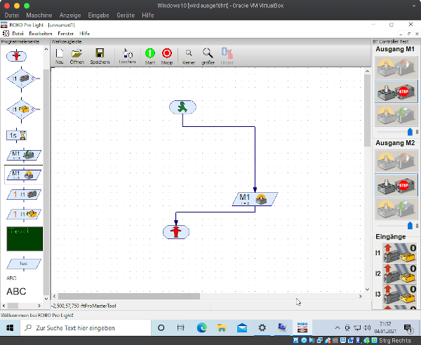This screenshot has height=345, width=421.
Task: Open the VirtualBox Geräte menu
Action: click(126, 15)
